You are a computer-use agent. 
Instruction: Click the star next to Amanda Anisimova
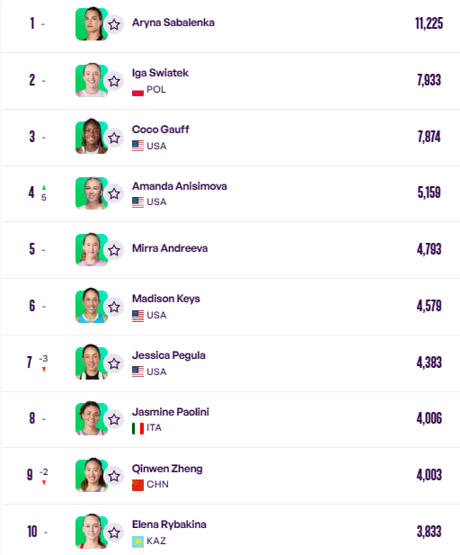114,194
